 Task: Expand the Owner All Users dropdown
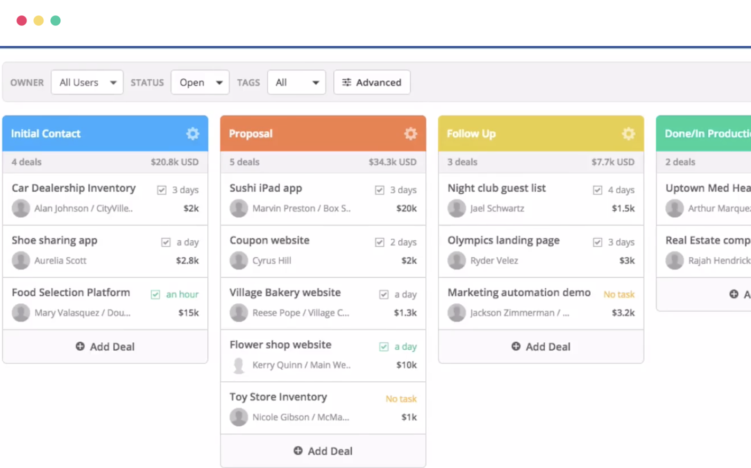[x=87, y=82]
